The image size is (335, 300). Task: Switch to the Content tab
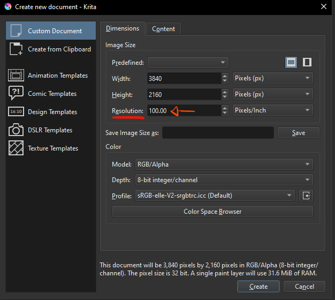pyautogui.click(x=163, y=29)
